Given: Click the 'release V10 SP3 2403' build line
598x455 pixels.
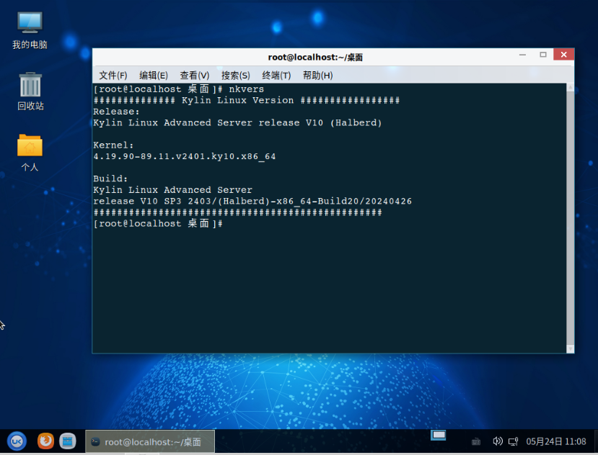Looking at the screenshot, I should pos(252,201).
